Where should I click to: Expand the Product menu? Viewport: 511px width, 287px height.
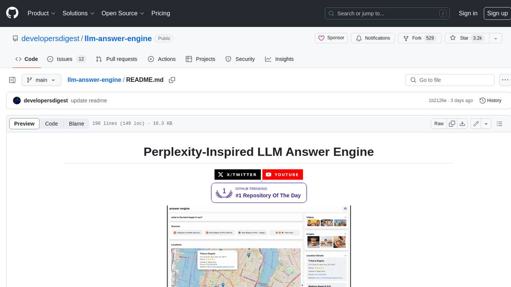pyautogui.click(x=41, y=13)
